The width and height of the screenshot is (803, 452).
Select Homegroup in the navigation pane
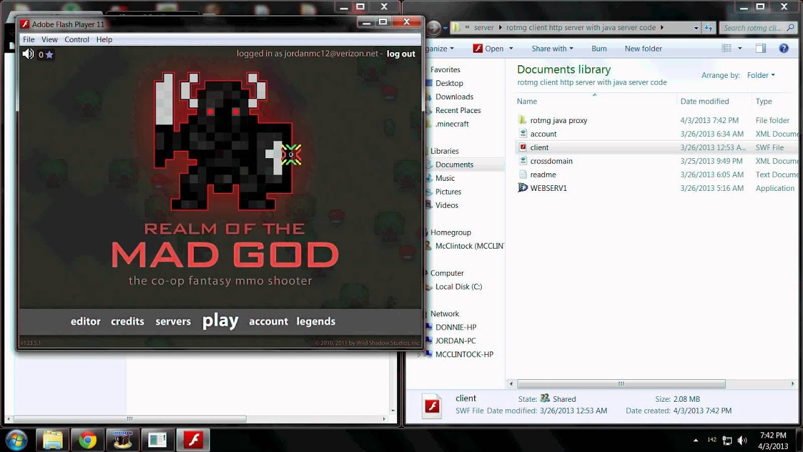(x=450, y=232)
